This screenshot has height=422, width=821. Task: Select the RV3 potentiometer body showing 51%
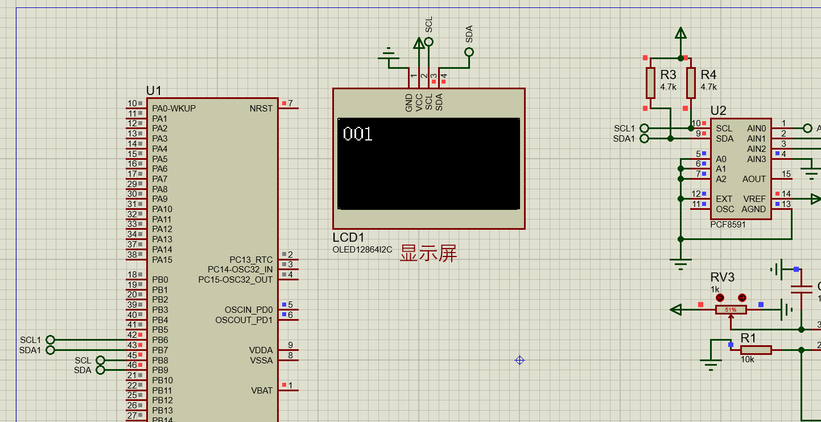731,310
